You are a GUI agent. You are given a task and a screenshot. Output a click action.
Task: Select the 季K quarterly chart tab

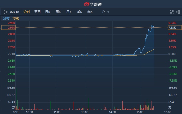[79, 12]
